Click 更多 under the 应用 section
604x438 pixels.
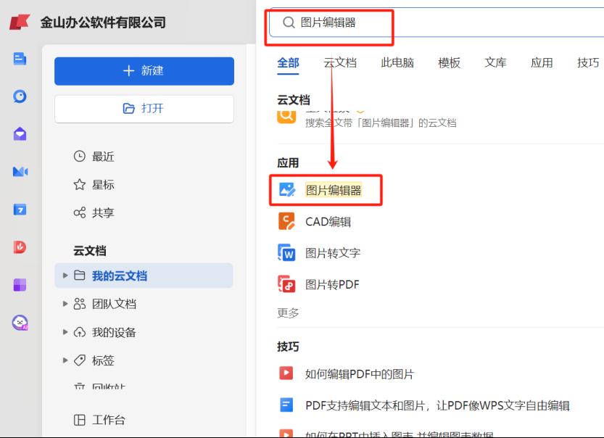[x=288, y=313]
